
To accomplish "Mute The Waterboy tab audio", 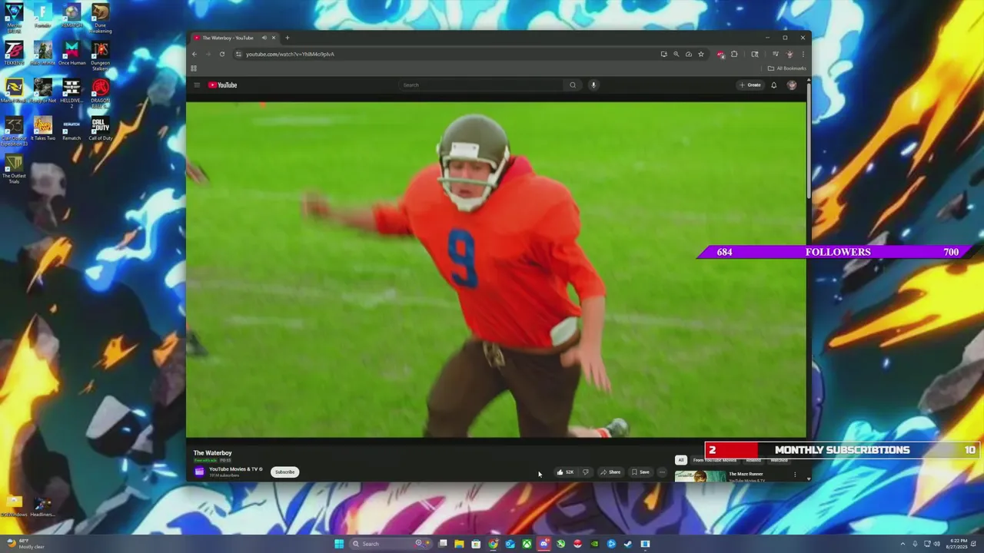I will click(264, 38).
